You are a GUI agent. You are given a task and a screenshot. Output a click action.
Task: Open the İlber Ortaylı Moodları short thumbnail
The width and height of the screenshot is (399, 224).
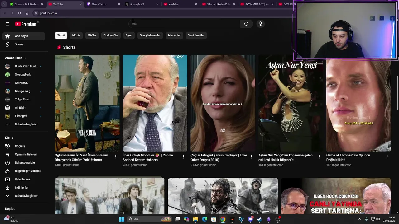tap(155, 103)
